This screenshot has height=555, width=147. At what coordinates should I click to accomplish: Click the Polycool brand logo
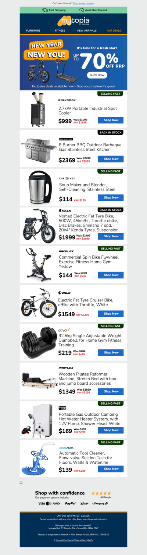point(67,100)
